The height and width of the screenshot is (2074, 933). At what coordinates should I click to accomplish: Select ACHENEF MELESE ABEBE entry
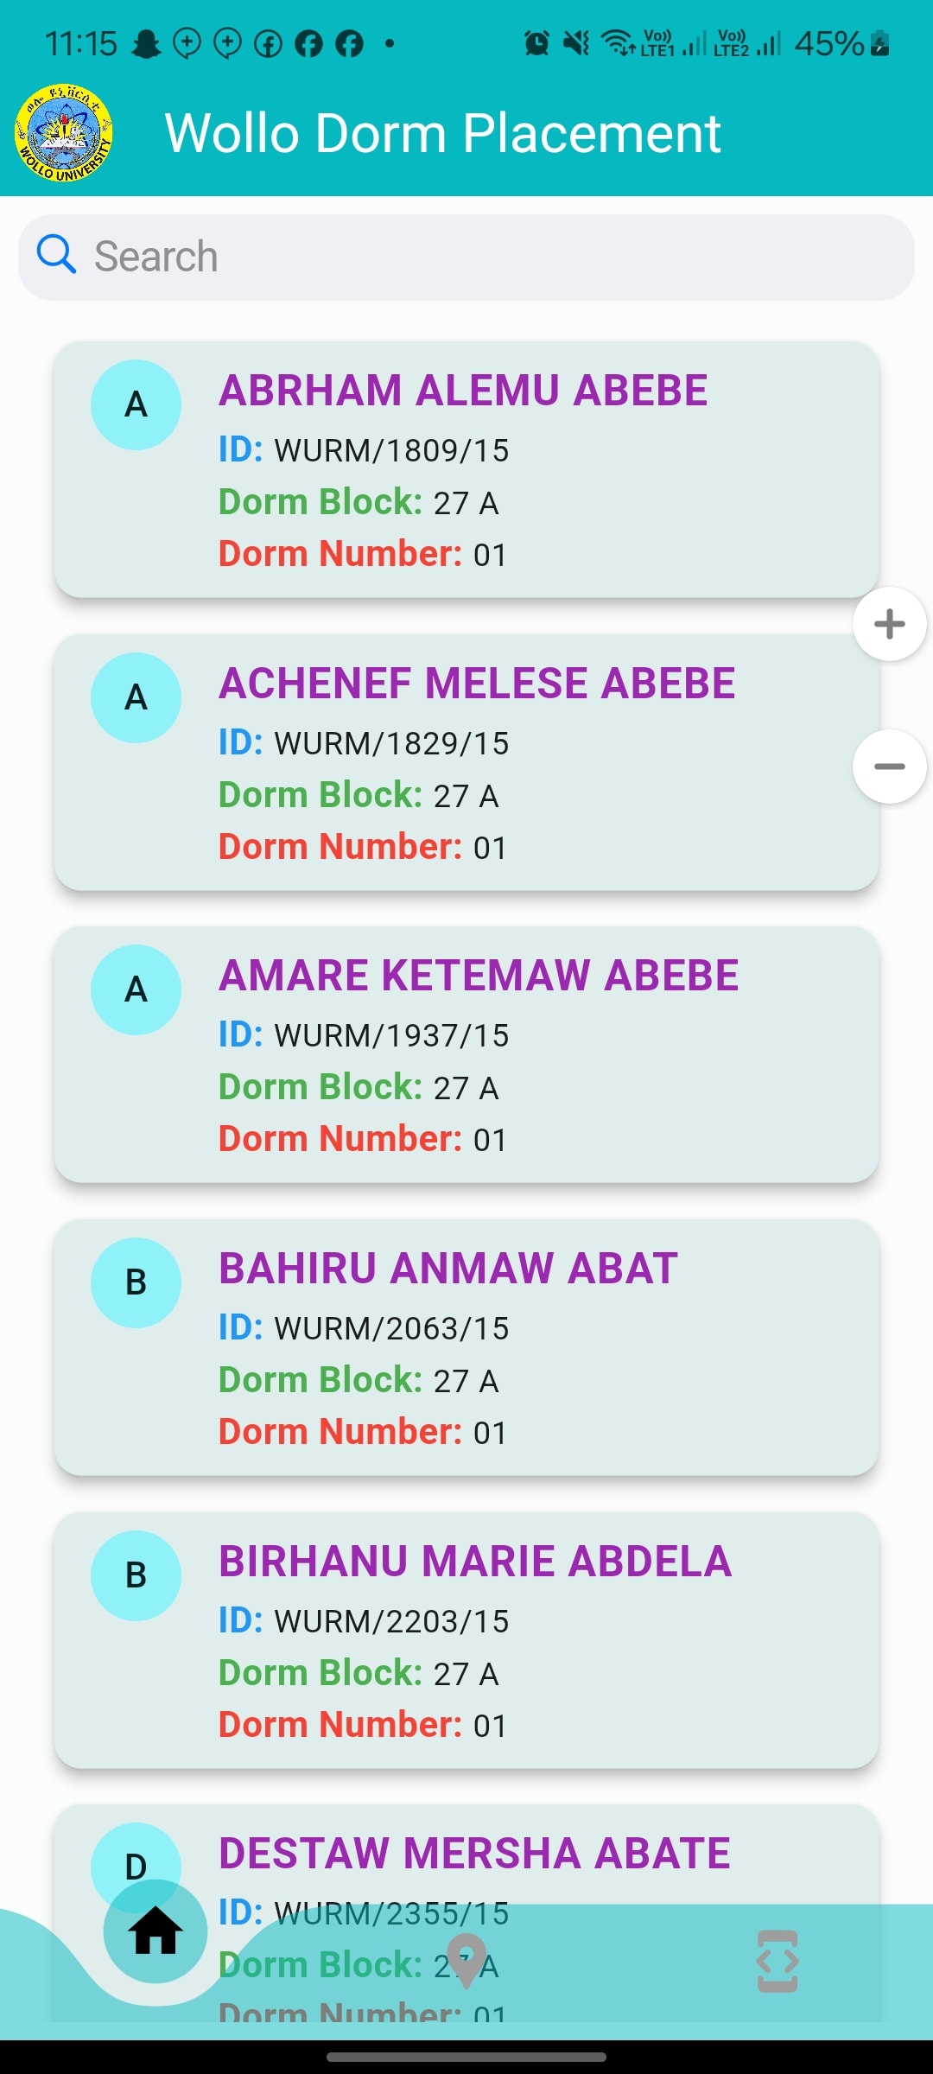[x=466, y=762]
